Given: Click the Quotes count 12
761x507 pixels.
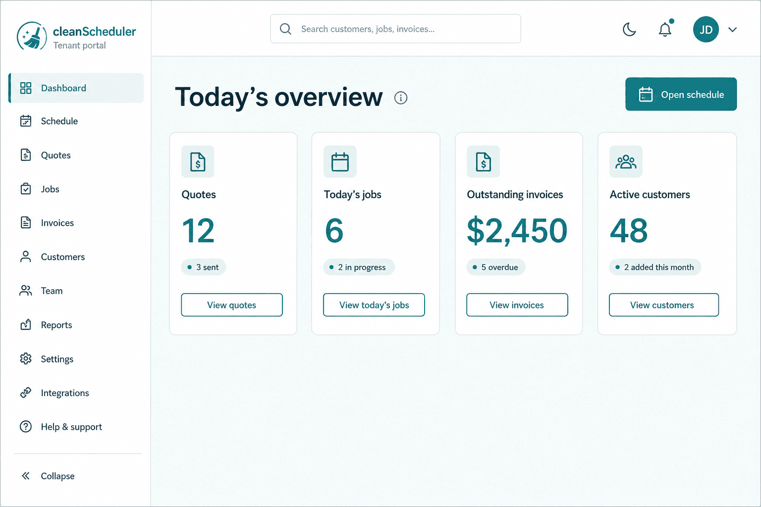Looking at the screenshot, I should click(198, 231).
